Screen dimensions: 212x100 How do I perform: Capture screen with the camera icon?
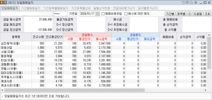191,2
